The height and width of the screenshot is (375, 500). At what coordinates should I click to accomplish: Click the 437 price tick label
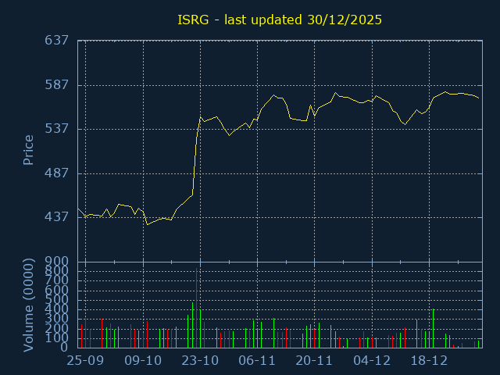click(x=58, y=216)
